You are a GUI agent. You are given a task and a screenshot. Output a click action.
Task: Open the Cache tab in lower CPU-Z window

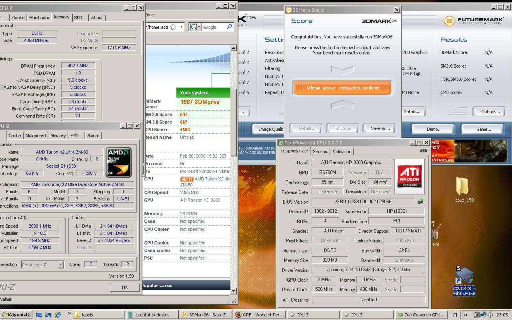point(15,136)
